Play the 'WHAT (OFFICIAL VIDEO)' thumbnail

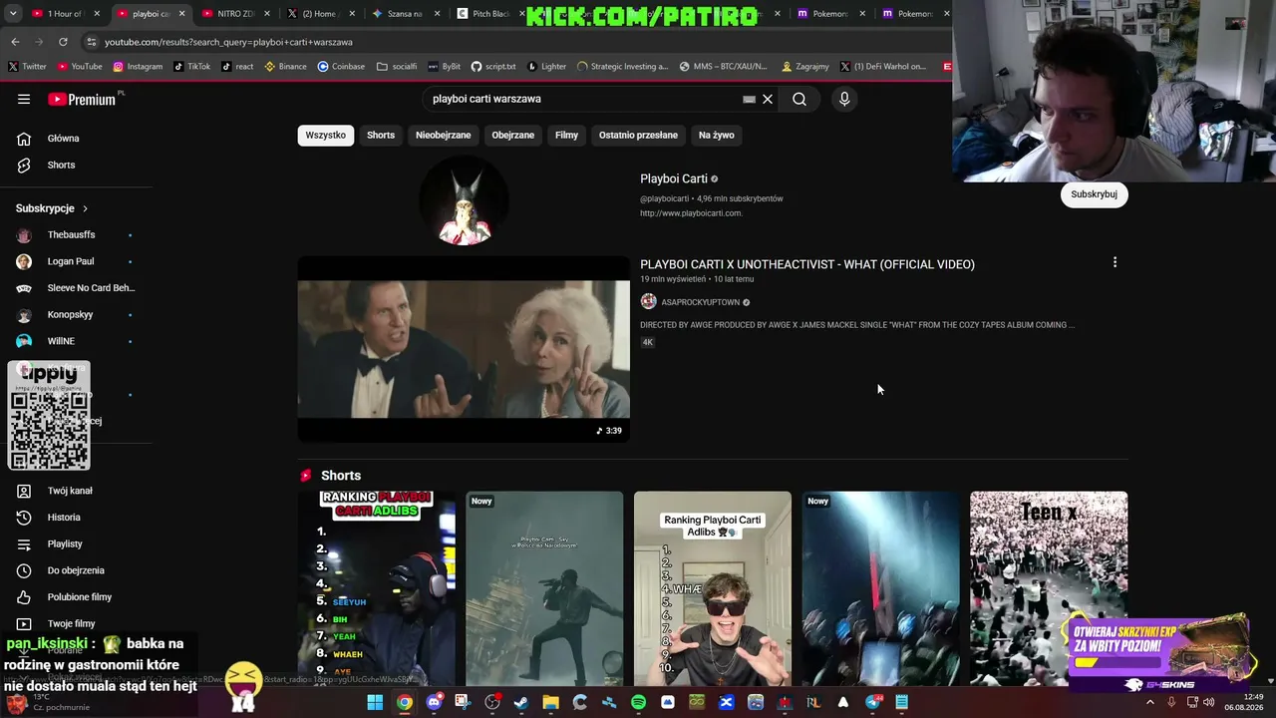[x=464, y=349]
